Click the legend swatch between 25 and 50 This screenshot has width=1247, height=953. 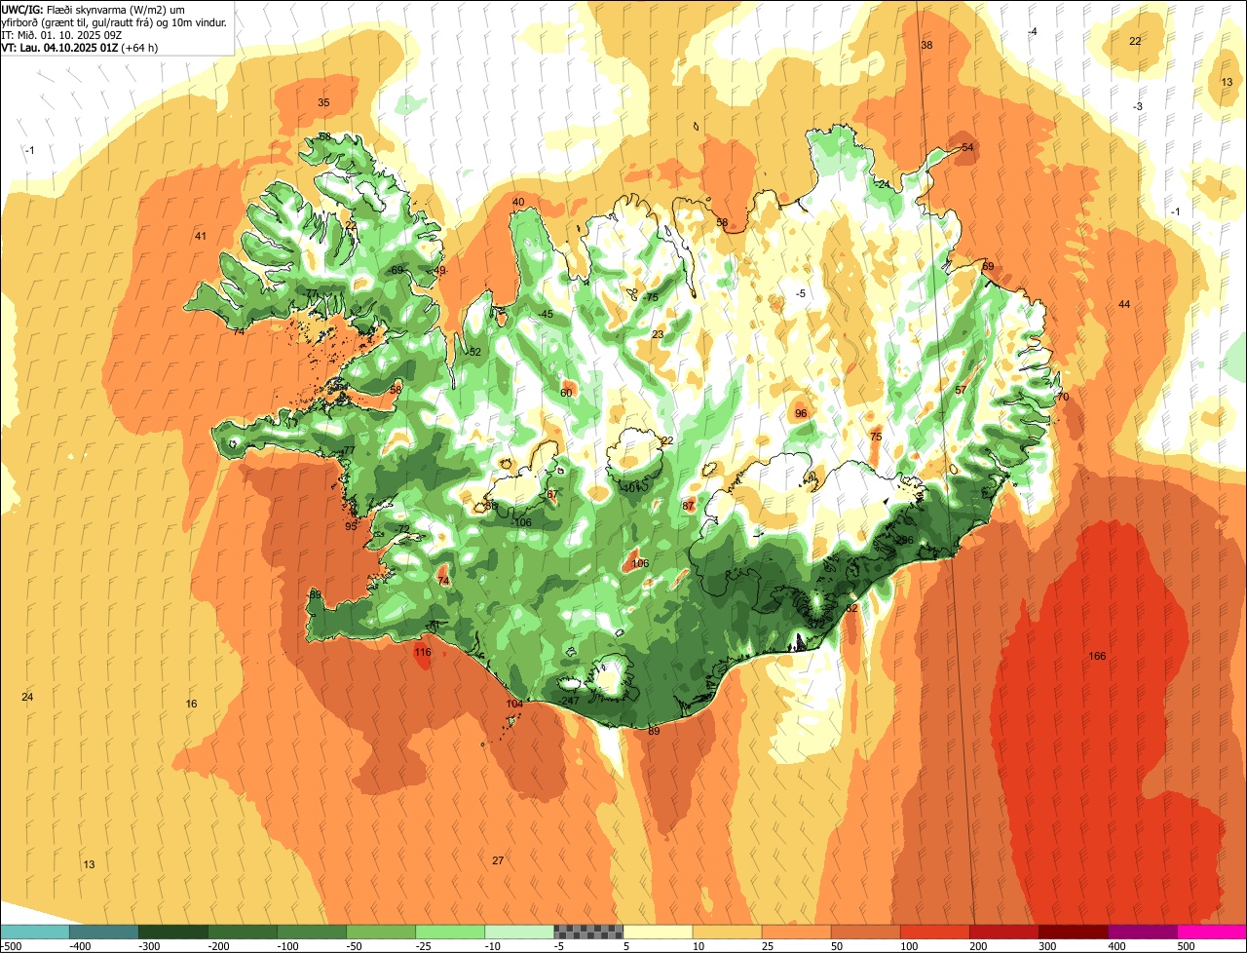pyautogui.click(x=796, y=932)
